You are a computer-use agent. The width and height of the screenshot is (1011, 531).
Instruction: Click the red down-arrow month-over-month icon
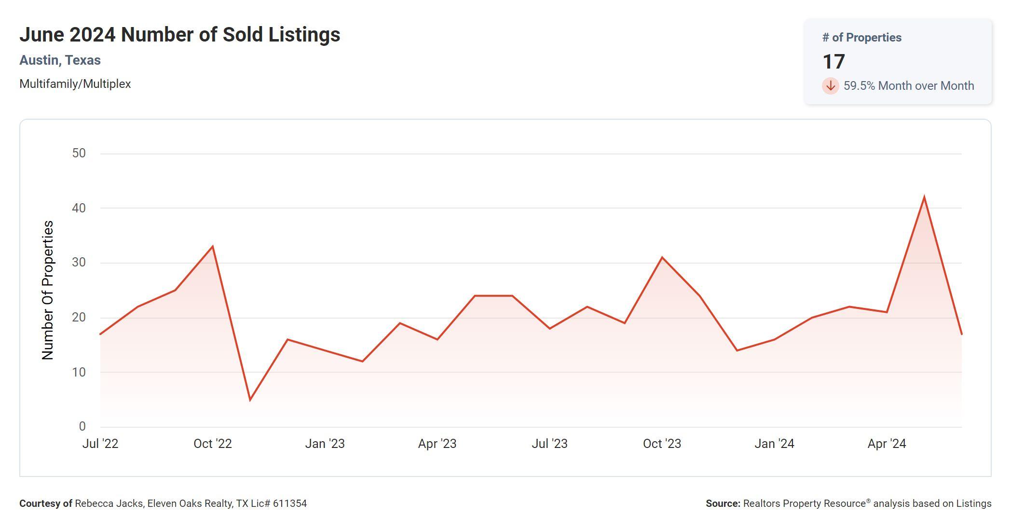click(830, 86)
